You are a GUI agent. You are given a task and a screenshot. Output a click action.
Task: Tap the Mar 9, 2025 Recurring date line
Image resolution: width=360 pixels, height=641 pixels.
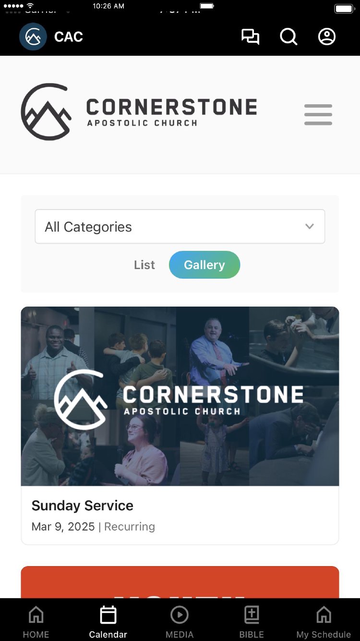[93, 527]
